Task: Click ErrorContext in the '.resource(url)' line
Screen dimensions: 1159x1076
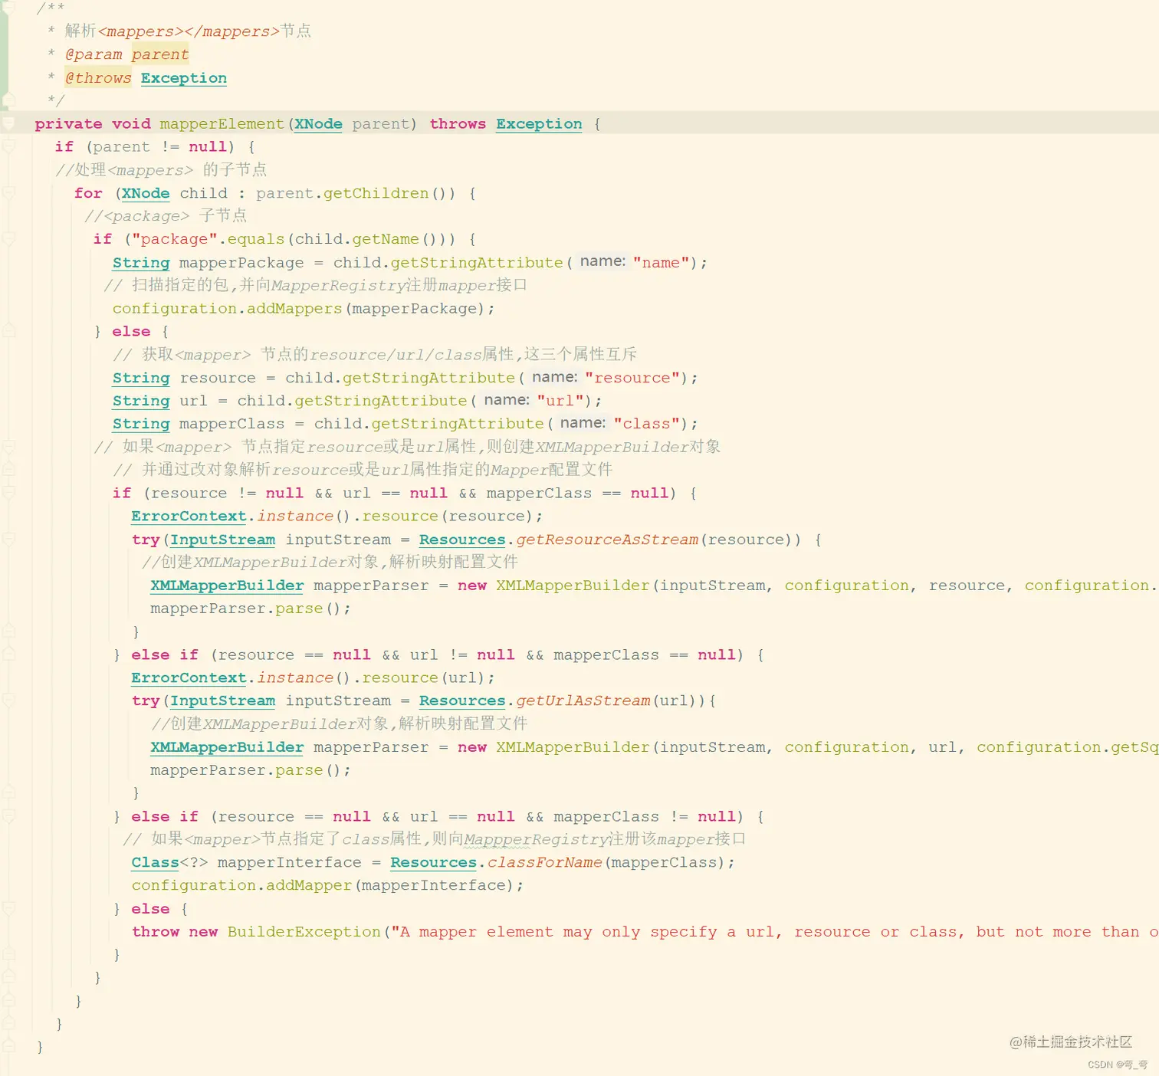Action: (189, 678)
